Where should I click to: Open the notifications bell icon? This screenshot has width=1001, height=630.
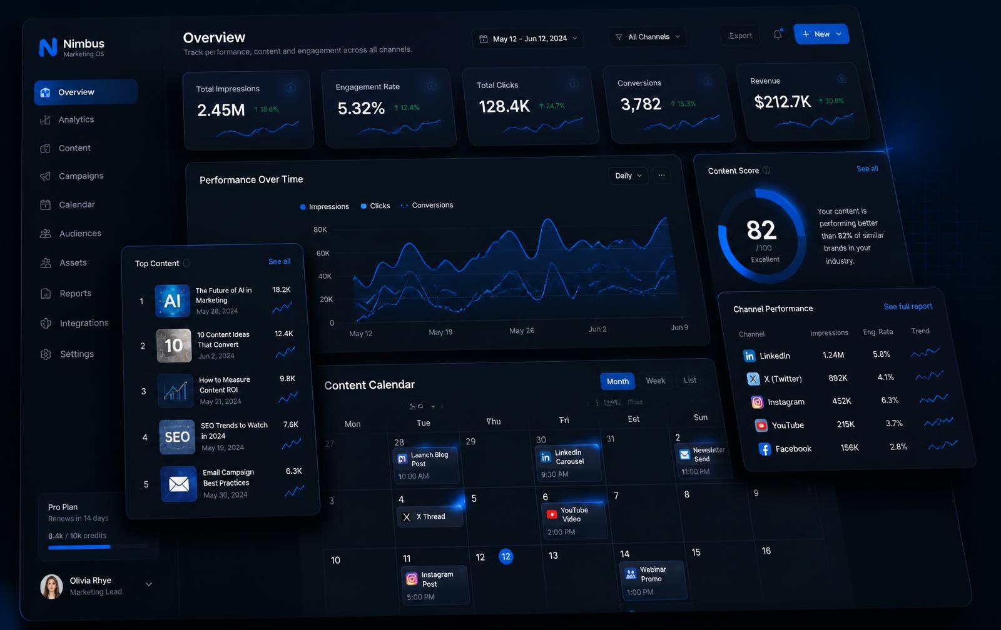click(x=778, y=35)
